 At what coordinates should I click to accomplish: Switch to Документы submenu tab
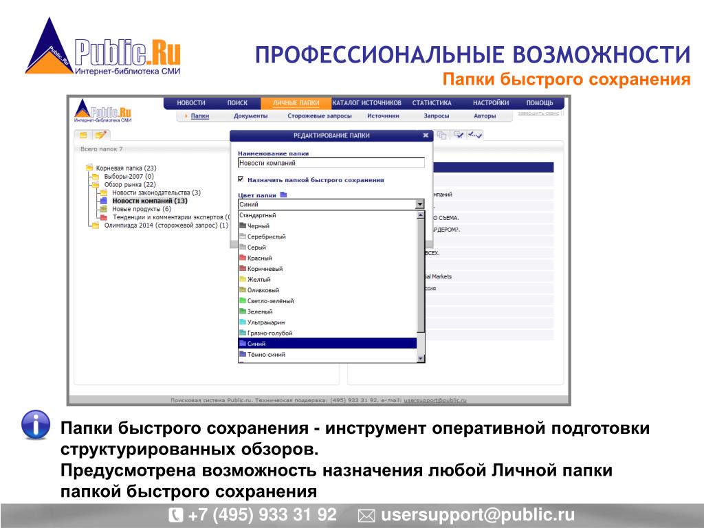tap(250, 115)
